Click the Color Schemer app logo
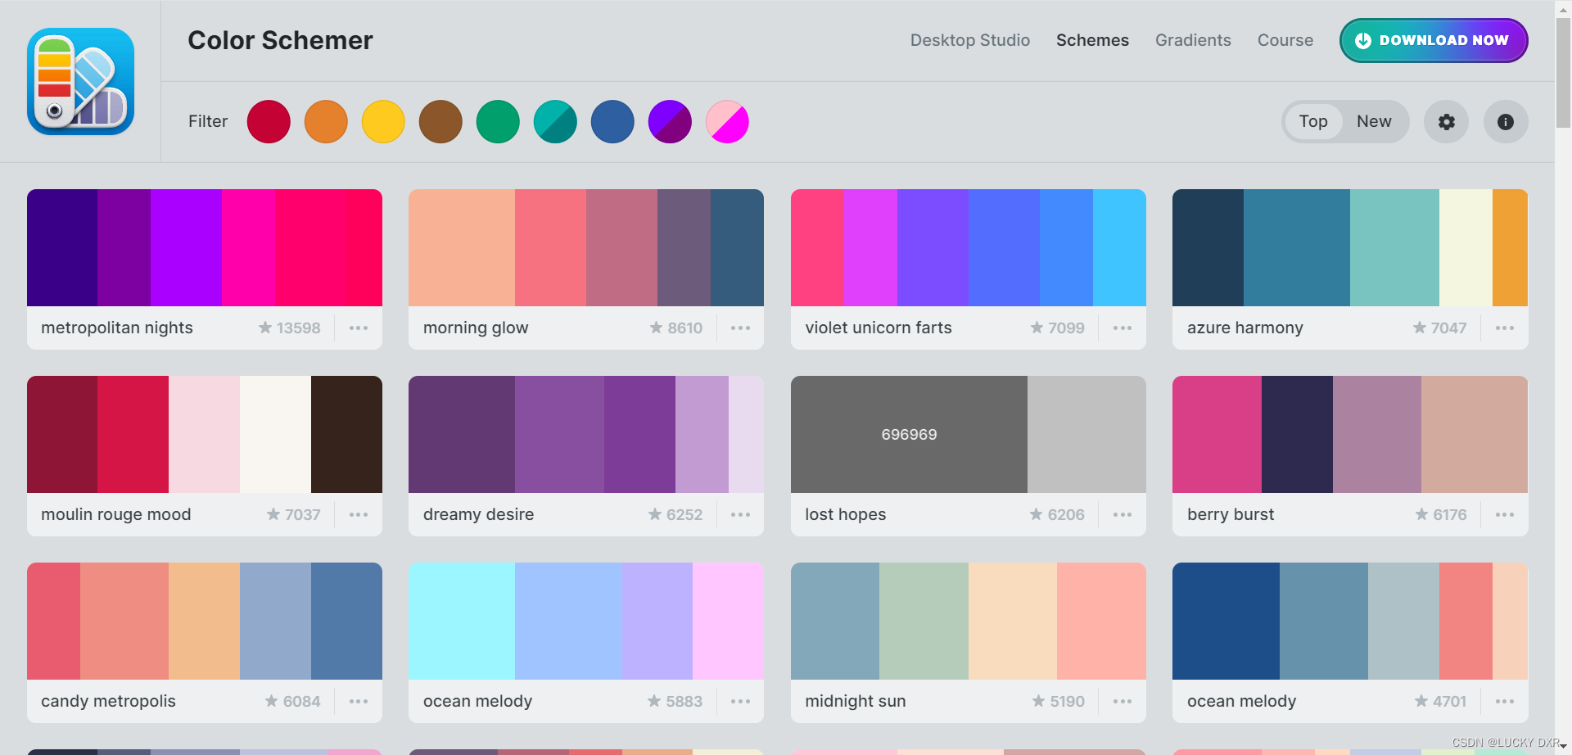1572x755 pixels. (80, 81)
